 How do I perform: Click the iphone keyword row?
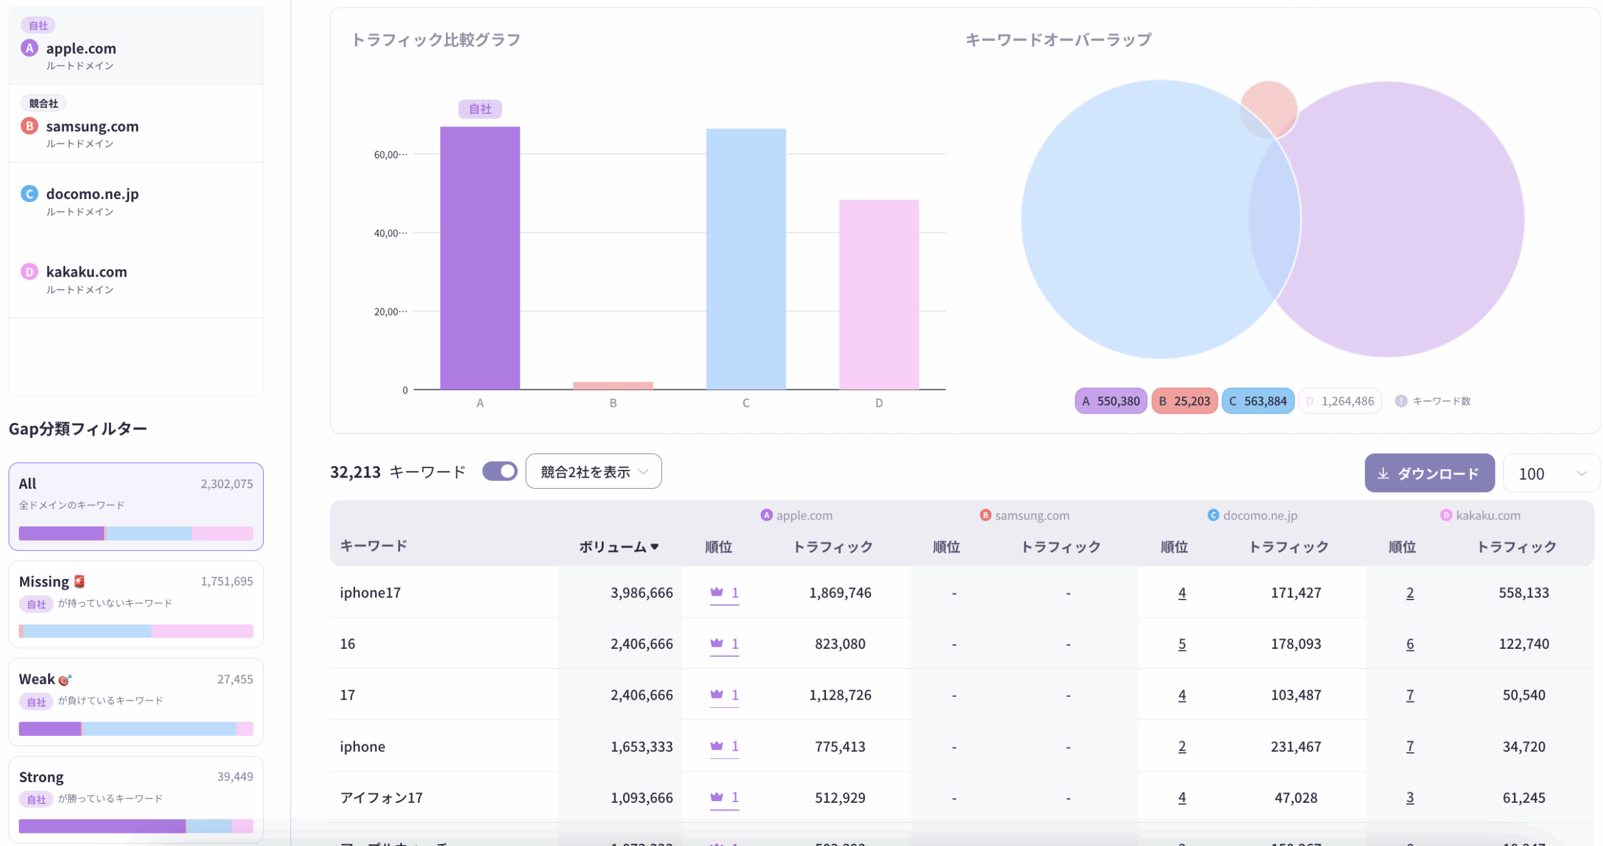363,747
